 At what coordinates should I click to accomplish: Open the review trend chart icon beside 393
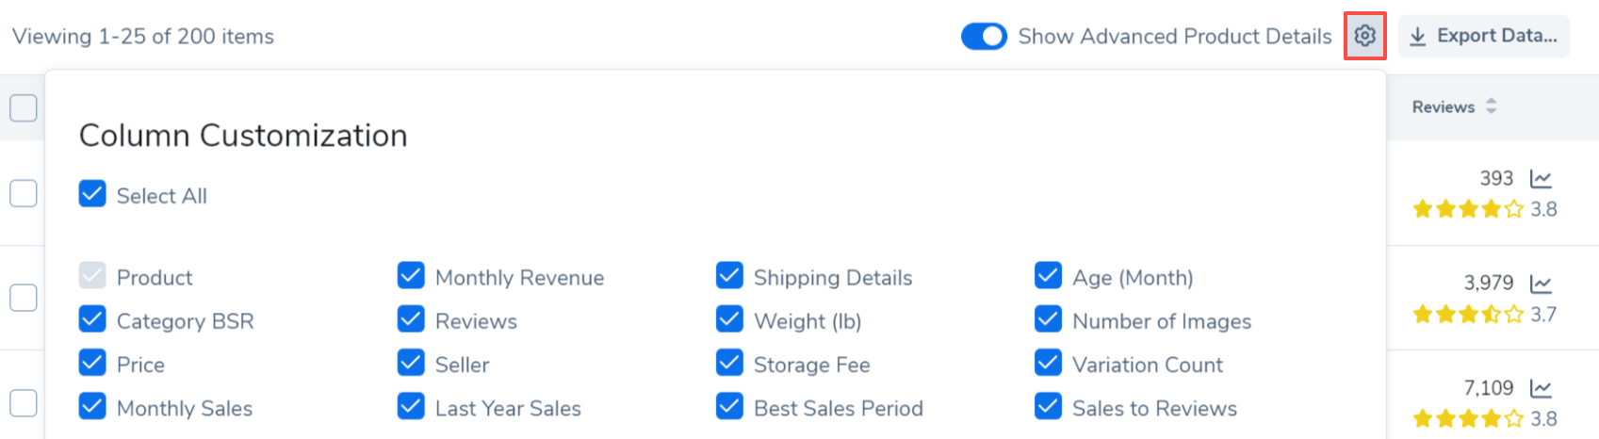coord(1541,178)
